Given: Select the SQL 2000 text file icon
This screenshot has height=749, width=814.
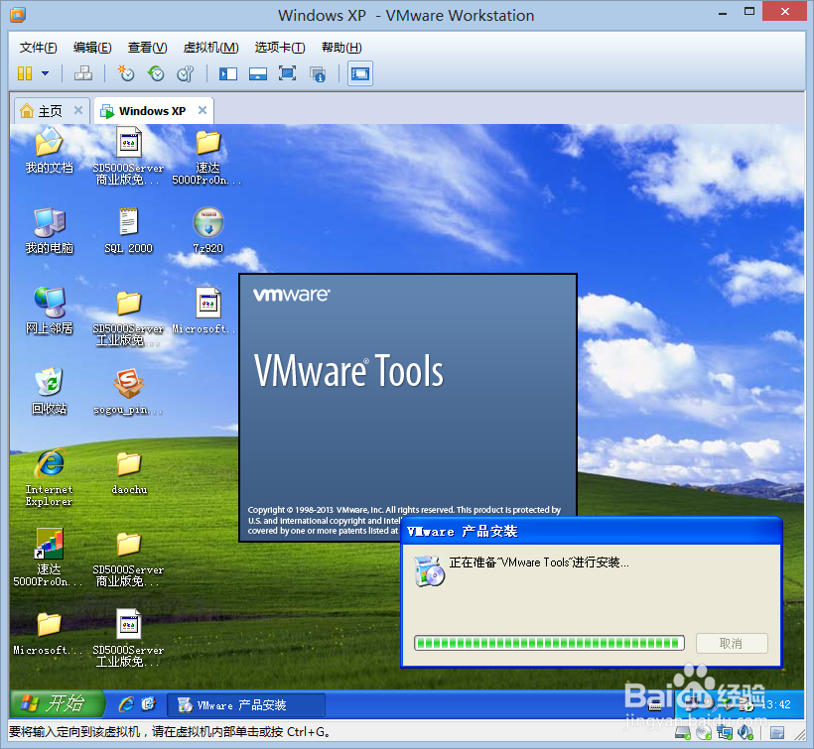Looking at the screenshot, I should (128, 231).
